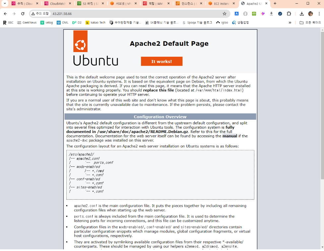This screenshot has height=251, width=324.
Task: Click the not-secure site warning chip
Action: point(40,14)
